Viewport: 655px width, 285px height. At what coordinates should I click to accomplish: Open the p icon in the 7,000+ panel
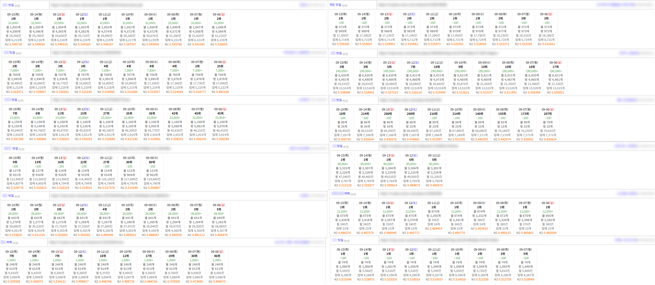coord(20,53)
